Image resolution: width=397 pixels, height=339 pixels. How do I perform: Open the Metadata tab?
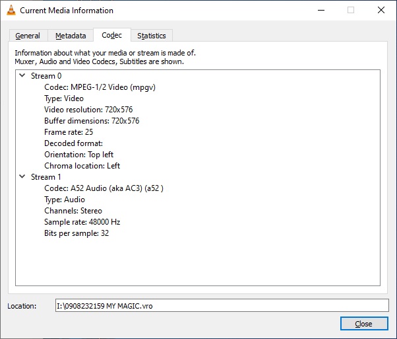click(71, 36)
